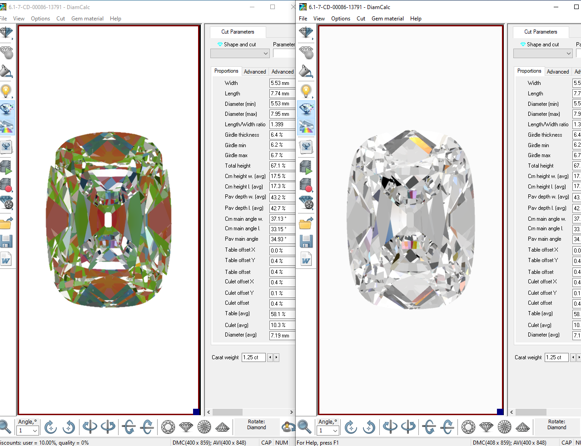
Task: Switch to Proportions tab in right window
Action: tap(529, 71)
